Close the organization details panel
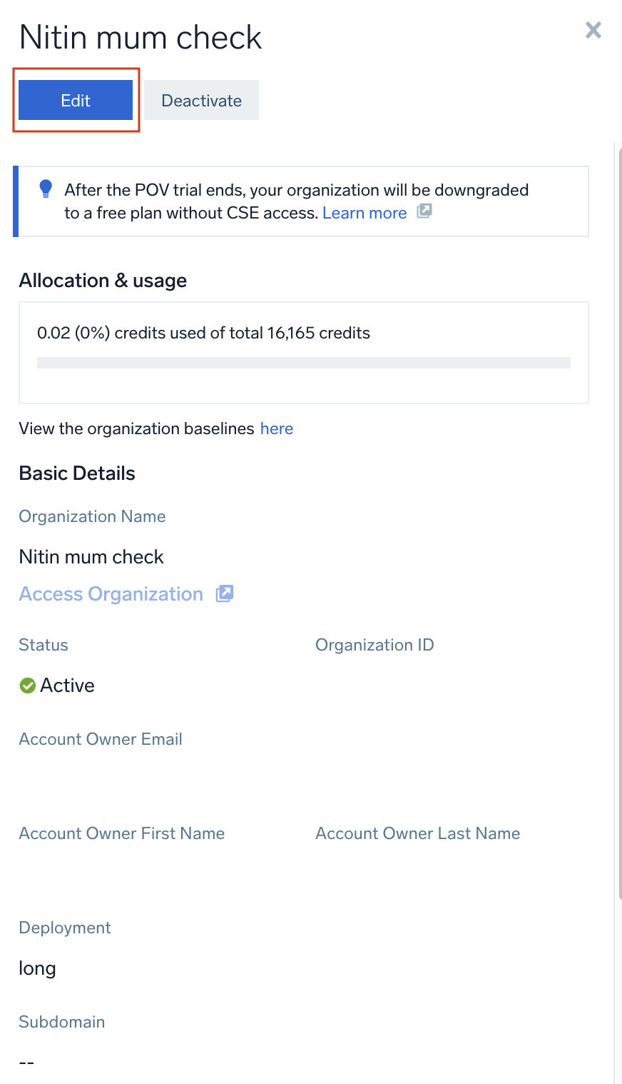622x1084 pixels. click(x=593, y=30)
